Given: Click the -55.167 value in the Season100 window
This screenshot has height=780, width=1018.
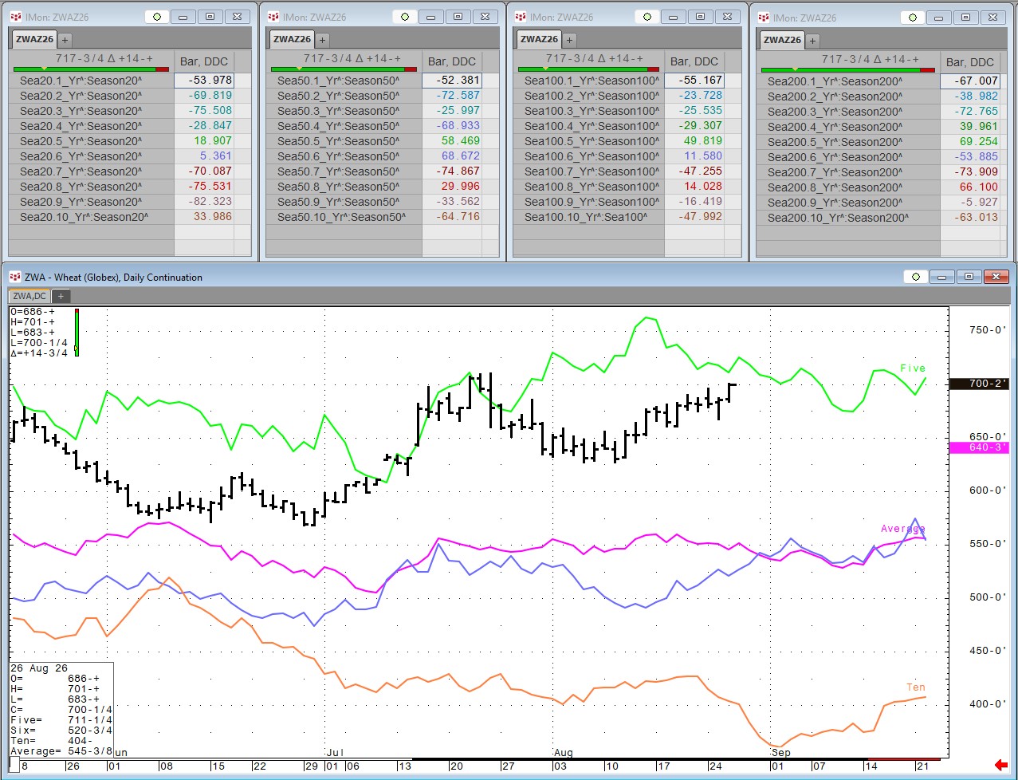Looking at the screenshot, I should pos(700,81).
